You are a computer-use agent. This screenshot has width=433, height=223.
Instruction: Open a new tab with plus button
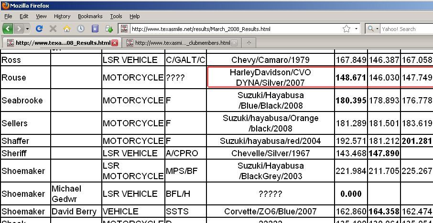(249, 43)
